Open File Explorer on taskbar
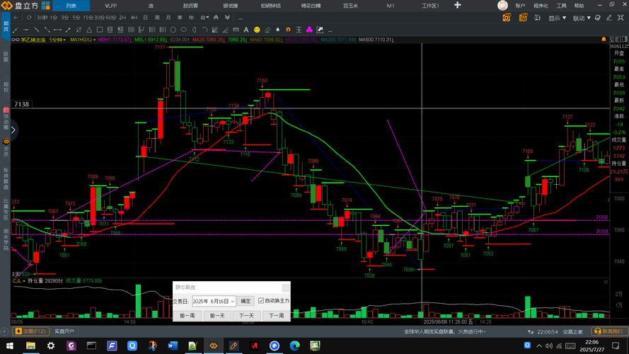This screenshot has height=354, width=629. 30,346
